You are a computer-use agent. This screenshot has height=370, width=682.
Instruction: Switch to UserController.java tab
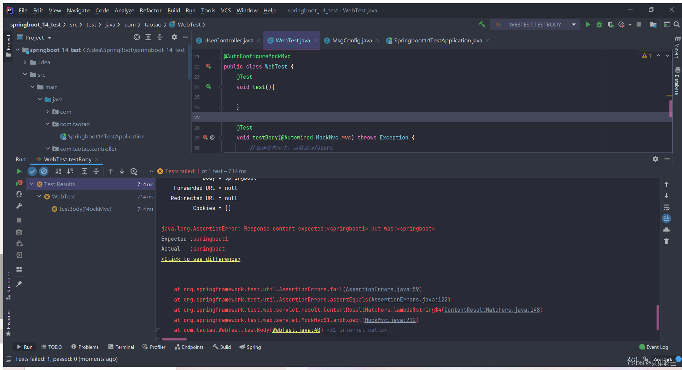[228, 40]
